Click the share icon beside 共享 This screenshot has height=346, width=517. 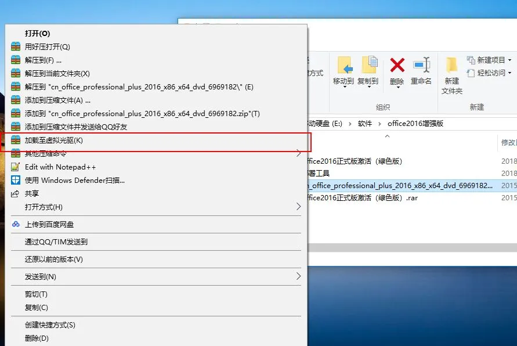[15, 194]
